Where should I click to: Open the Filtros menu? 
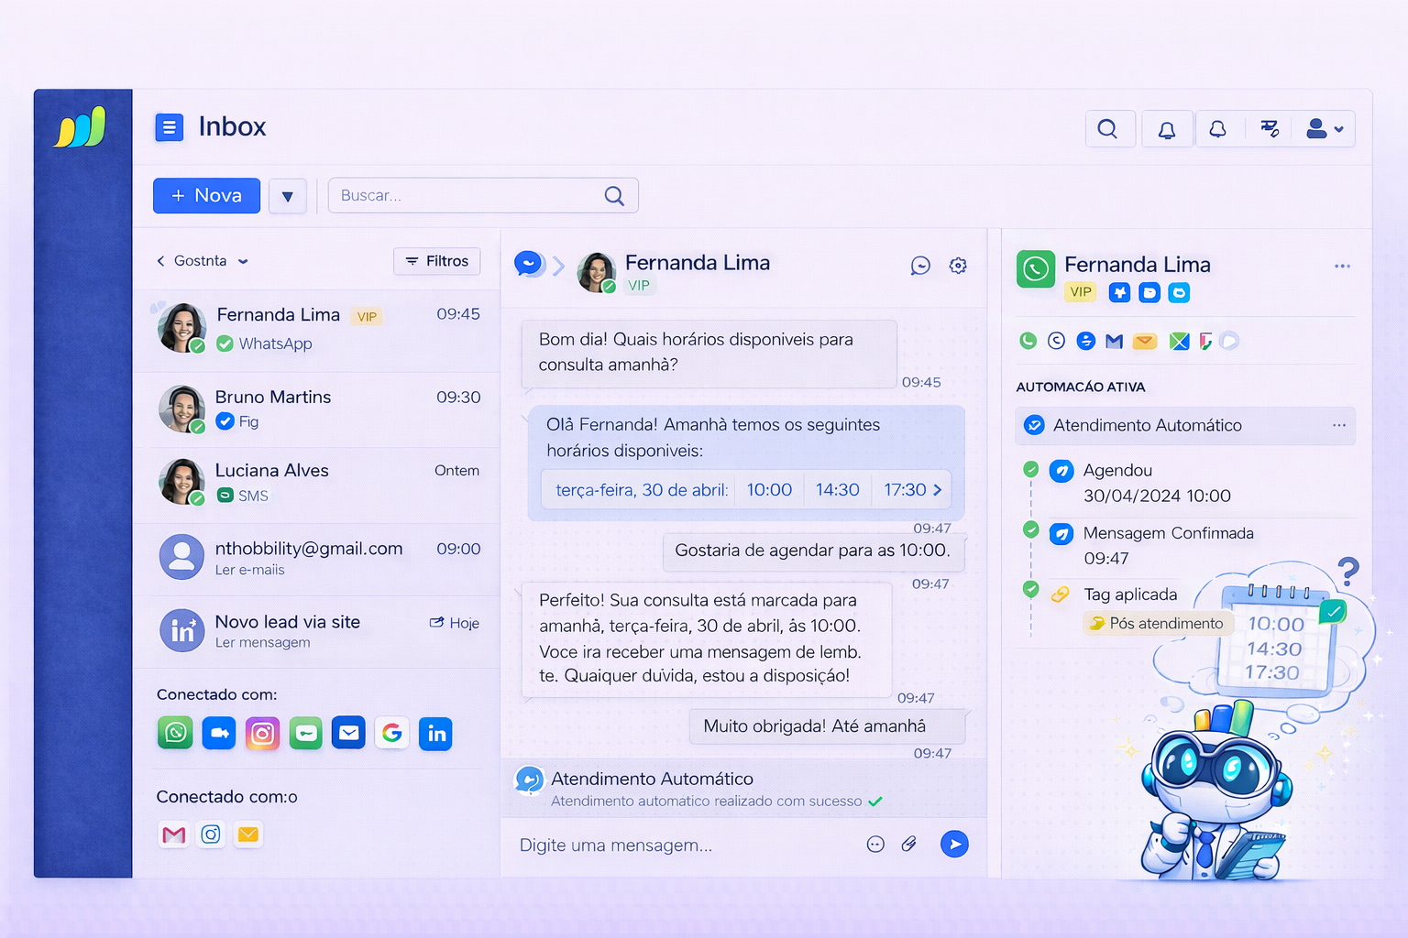(437, 261)
